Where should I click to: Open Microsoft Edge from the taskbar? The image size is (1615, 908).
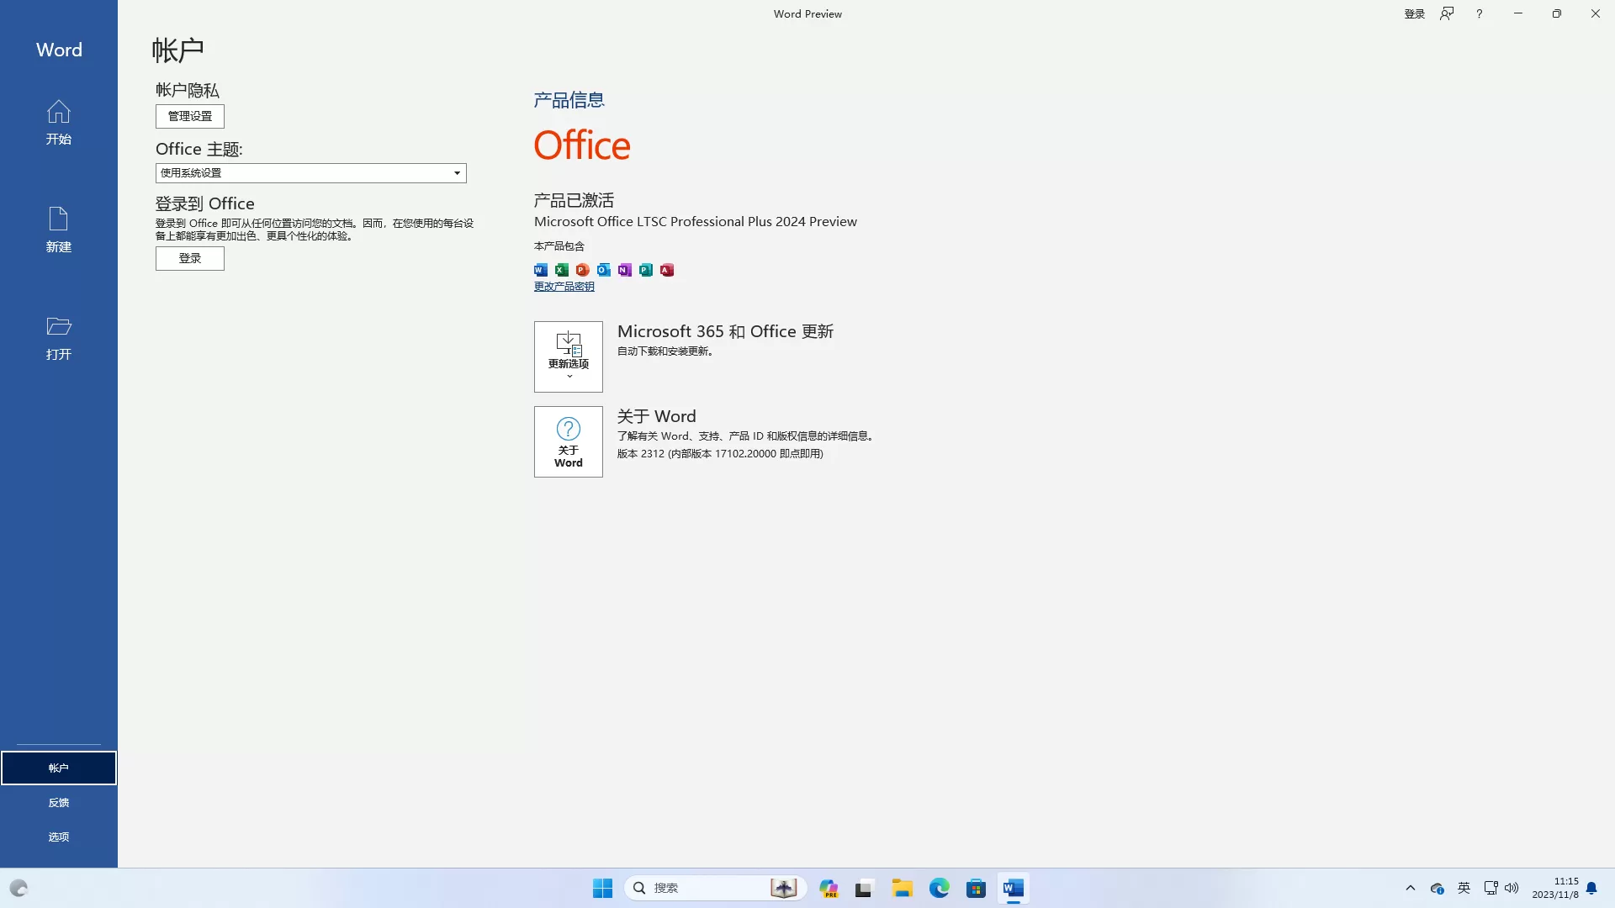(x=940, y=888)
